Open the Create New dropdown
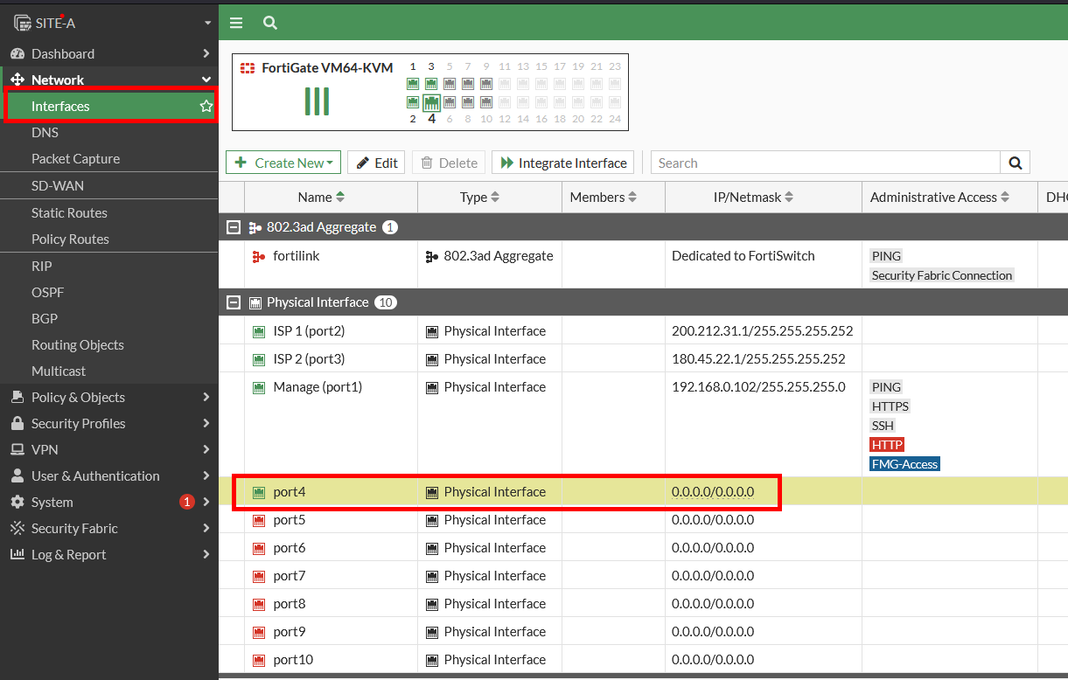 click(x=283, y=163)
